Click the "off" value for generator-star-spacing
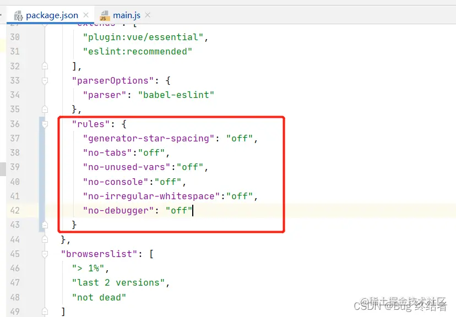 coord(240,138)
